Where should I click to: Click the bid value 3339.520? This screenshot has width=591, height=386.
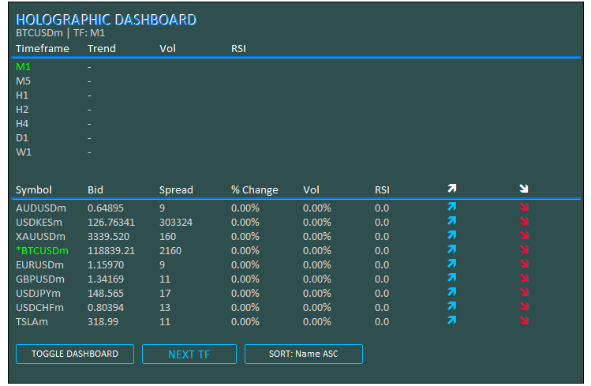click(109, 237)
